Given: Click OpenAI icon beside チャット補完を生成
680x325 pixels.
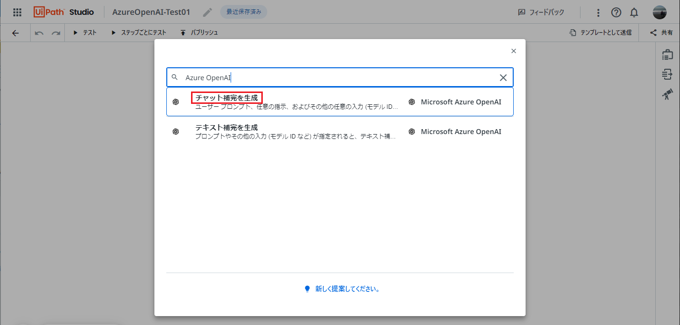Looking at the screenshot, I should pos(176,102).
